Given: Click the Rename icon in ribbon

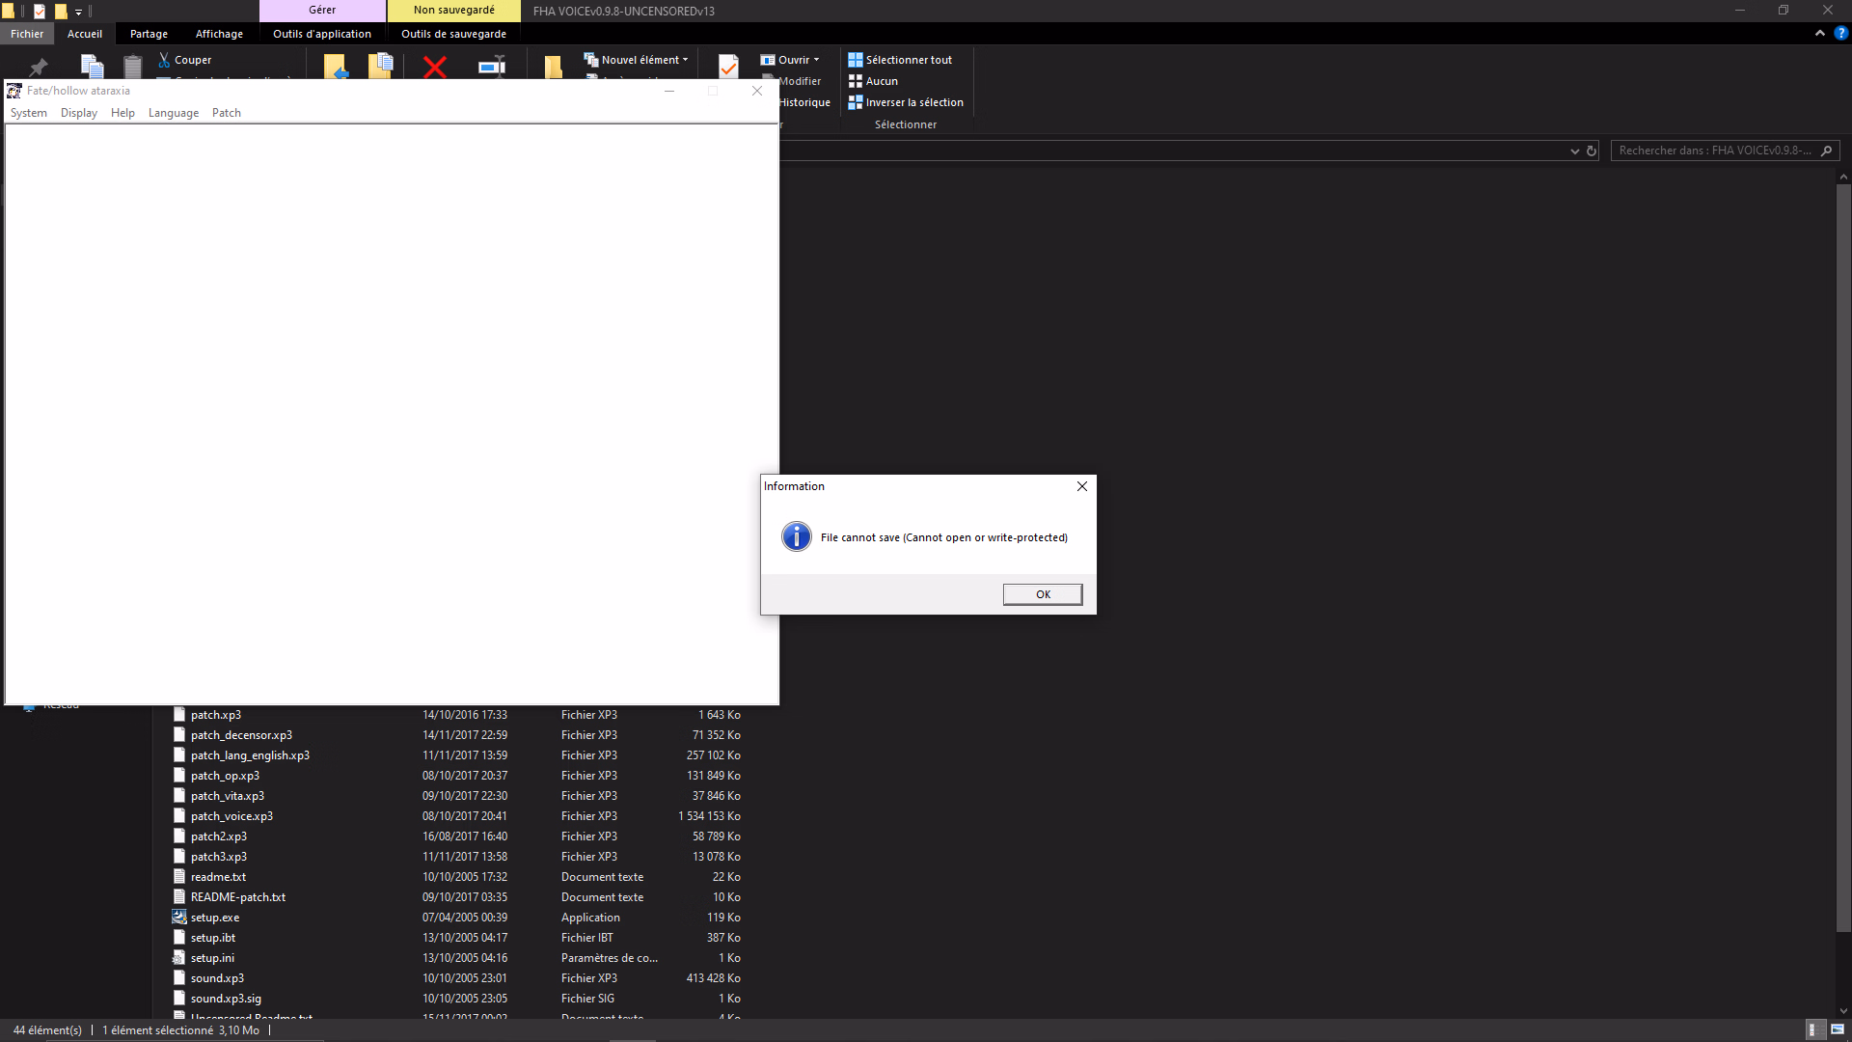Looking at the screenshot, I should [x=492, y=67].
